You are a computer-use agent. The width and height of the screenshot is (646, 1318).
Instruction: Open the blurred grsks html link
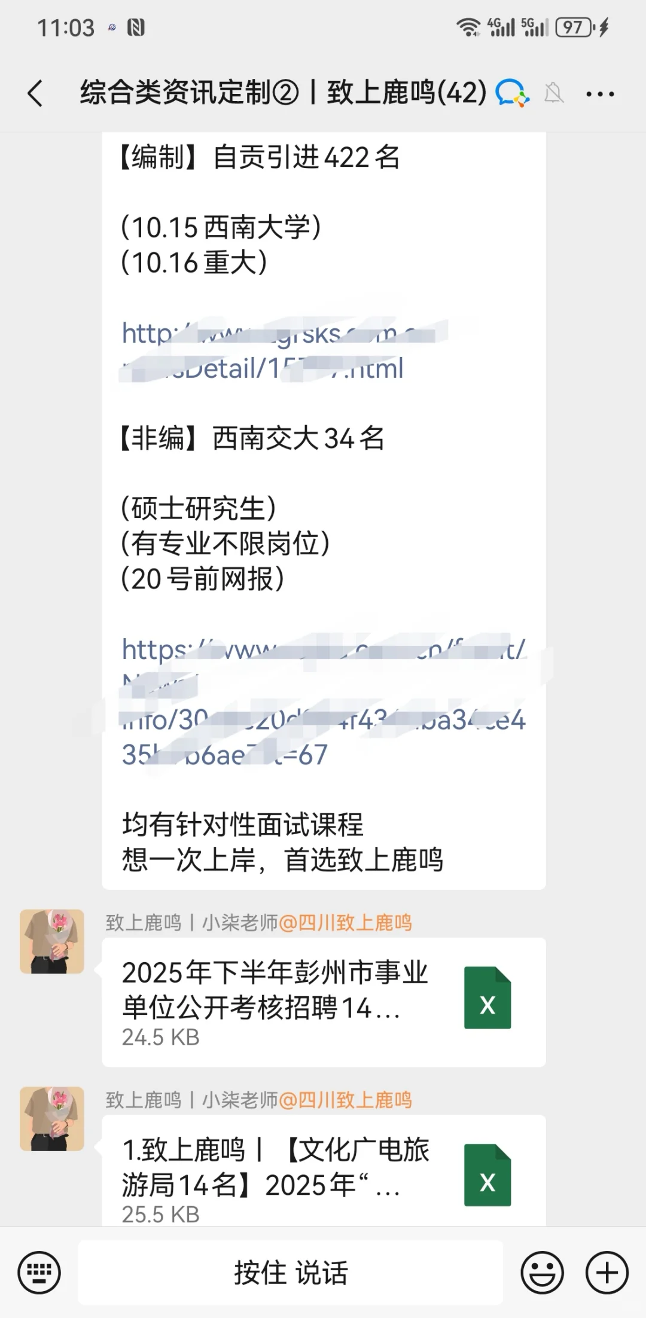point(285,351)
